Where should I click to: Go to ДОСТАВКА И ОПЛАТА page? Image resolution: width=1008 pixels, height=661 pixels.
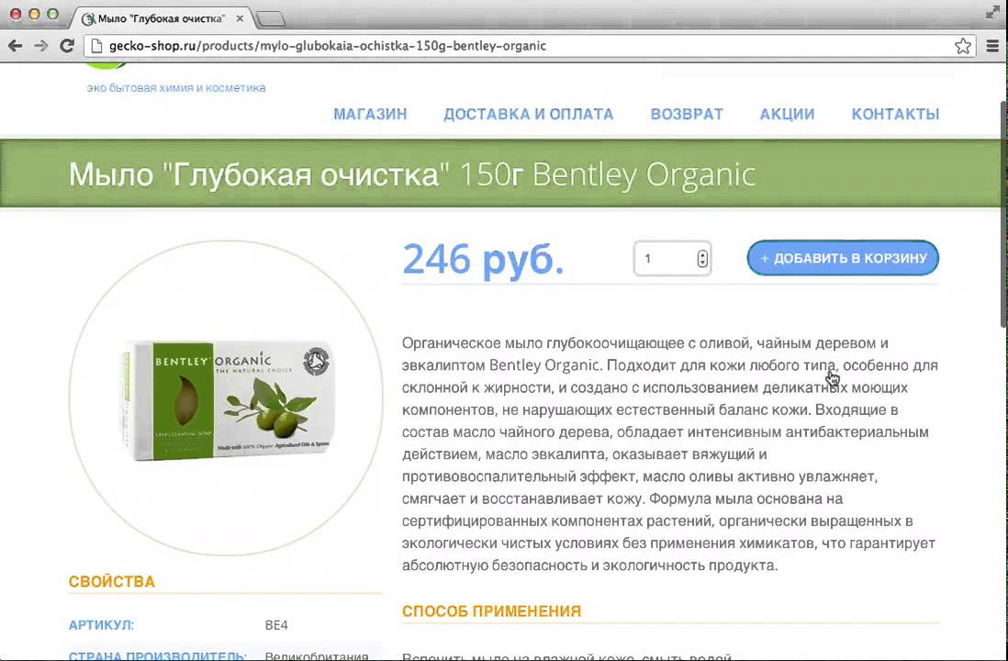529,114
